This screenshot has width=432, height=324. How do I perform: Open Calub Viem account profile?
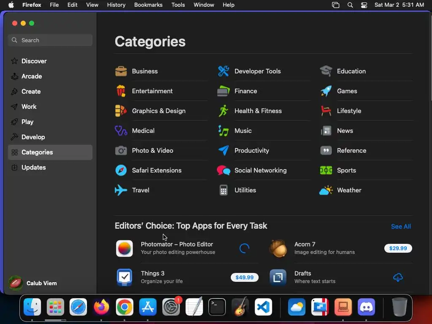coord(33,283)
